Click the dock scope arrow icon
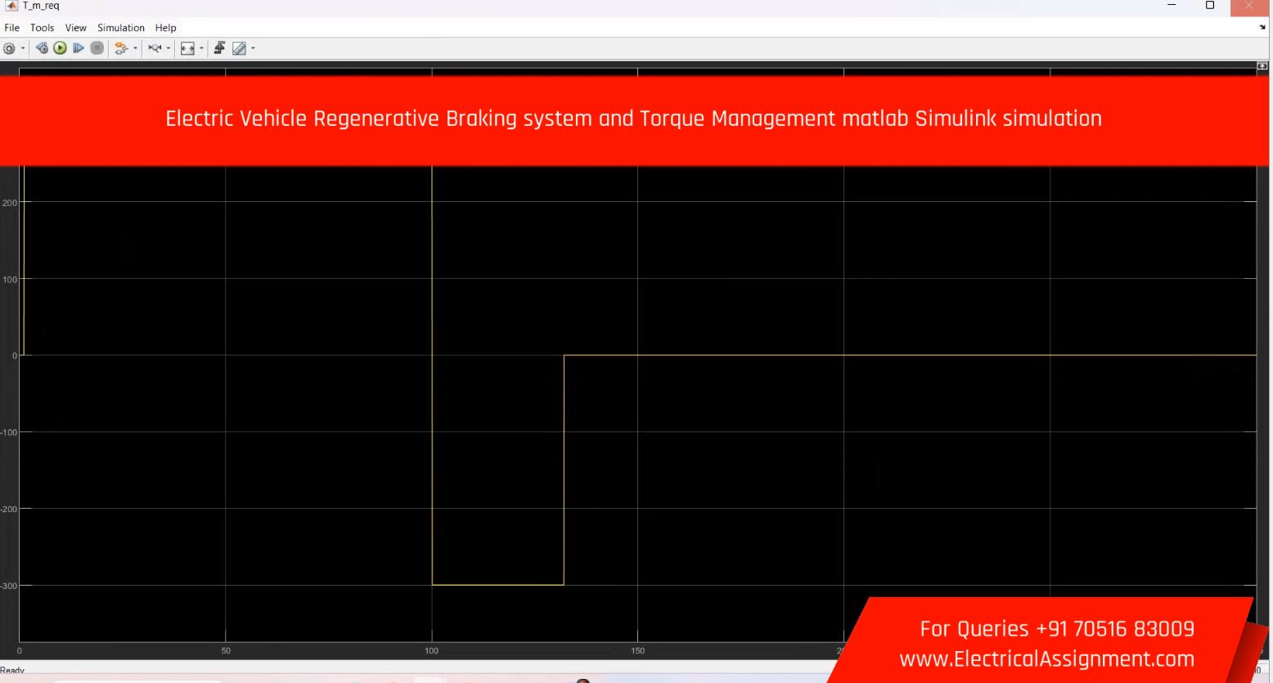The width and height of the screenshot is (1273, 683). tap(1262, 27)
